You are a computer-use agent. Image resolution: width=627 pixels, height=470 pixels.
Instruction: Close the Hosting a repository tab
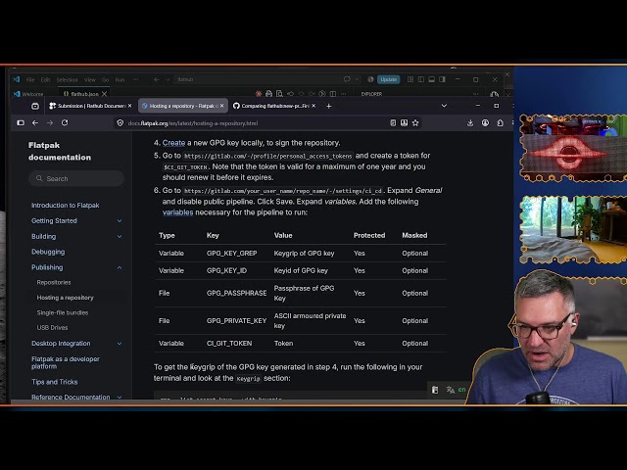point(222,106)
